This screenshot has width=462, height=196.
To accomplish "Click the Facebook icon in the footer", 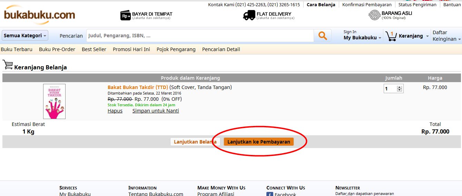I will click(269, 194).
